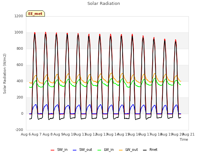Viewport: 208px width, 156px height.
Task: Click the orange LW_out legend swatch
Action: 121,150
